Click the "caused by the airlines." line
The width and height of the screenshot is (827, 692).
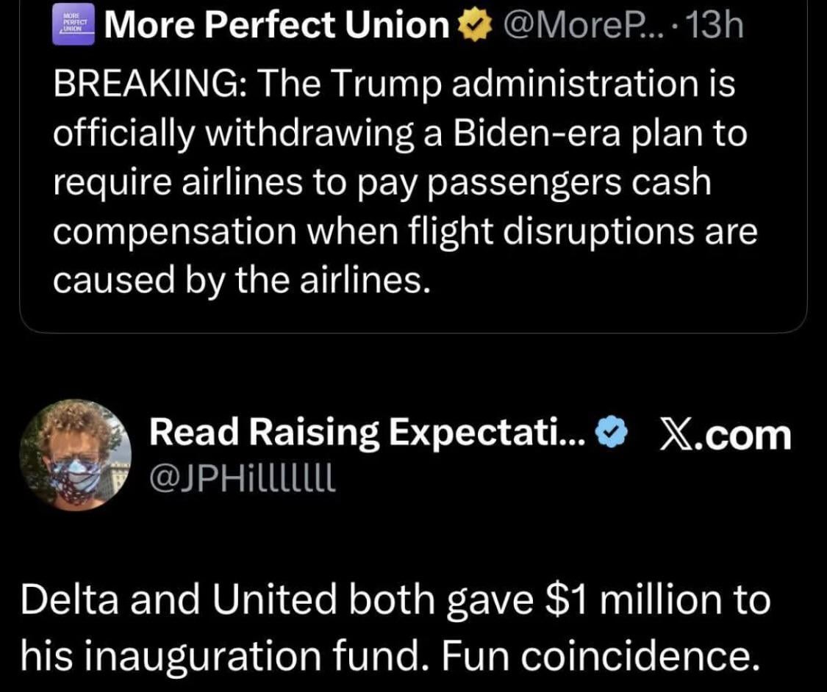click(x=240, y=278)
